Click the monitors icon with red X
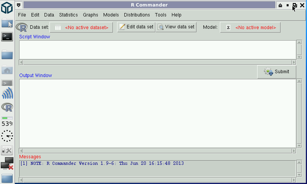This screenshot has height=184, width=307. pos(7,164)
